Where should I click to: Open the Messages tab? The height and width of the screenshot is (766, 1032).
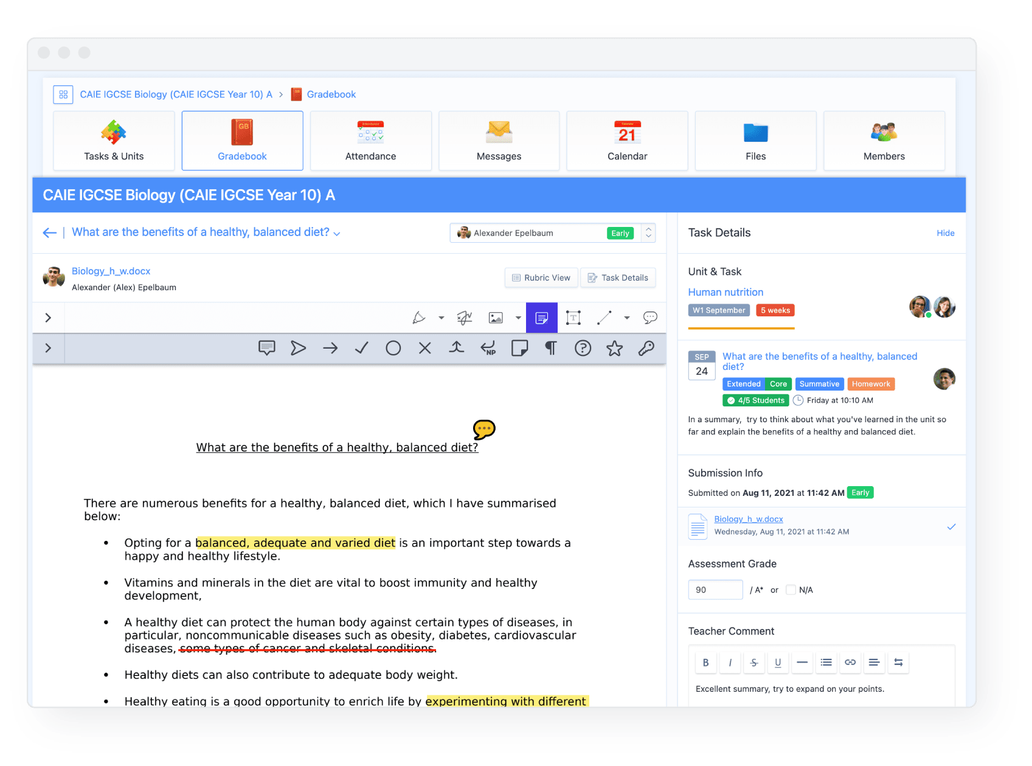499,141
